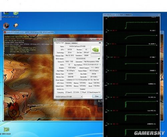Viewport: 167px width, 137px height.
Task: Click the NVIDIA SLI field showing Disabled
Action: [83, 89]
